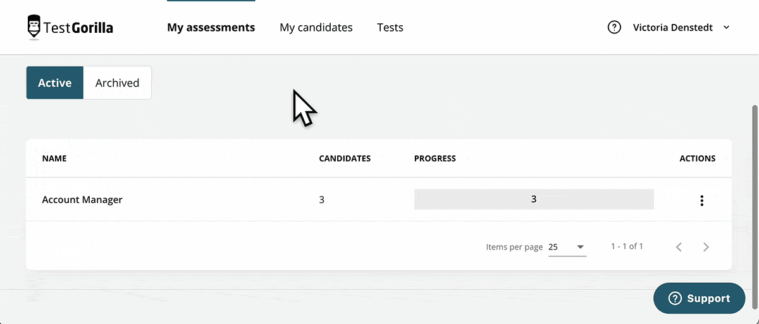
Task: Click the Account Manager progress bar
Action: 534,199
